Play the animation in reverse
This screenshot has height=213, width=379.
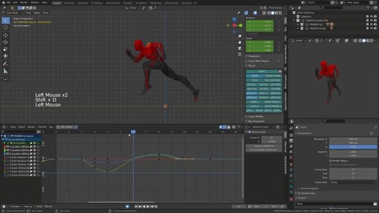(x=144, y=206)
